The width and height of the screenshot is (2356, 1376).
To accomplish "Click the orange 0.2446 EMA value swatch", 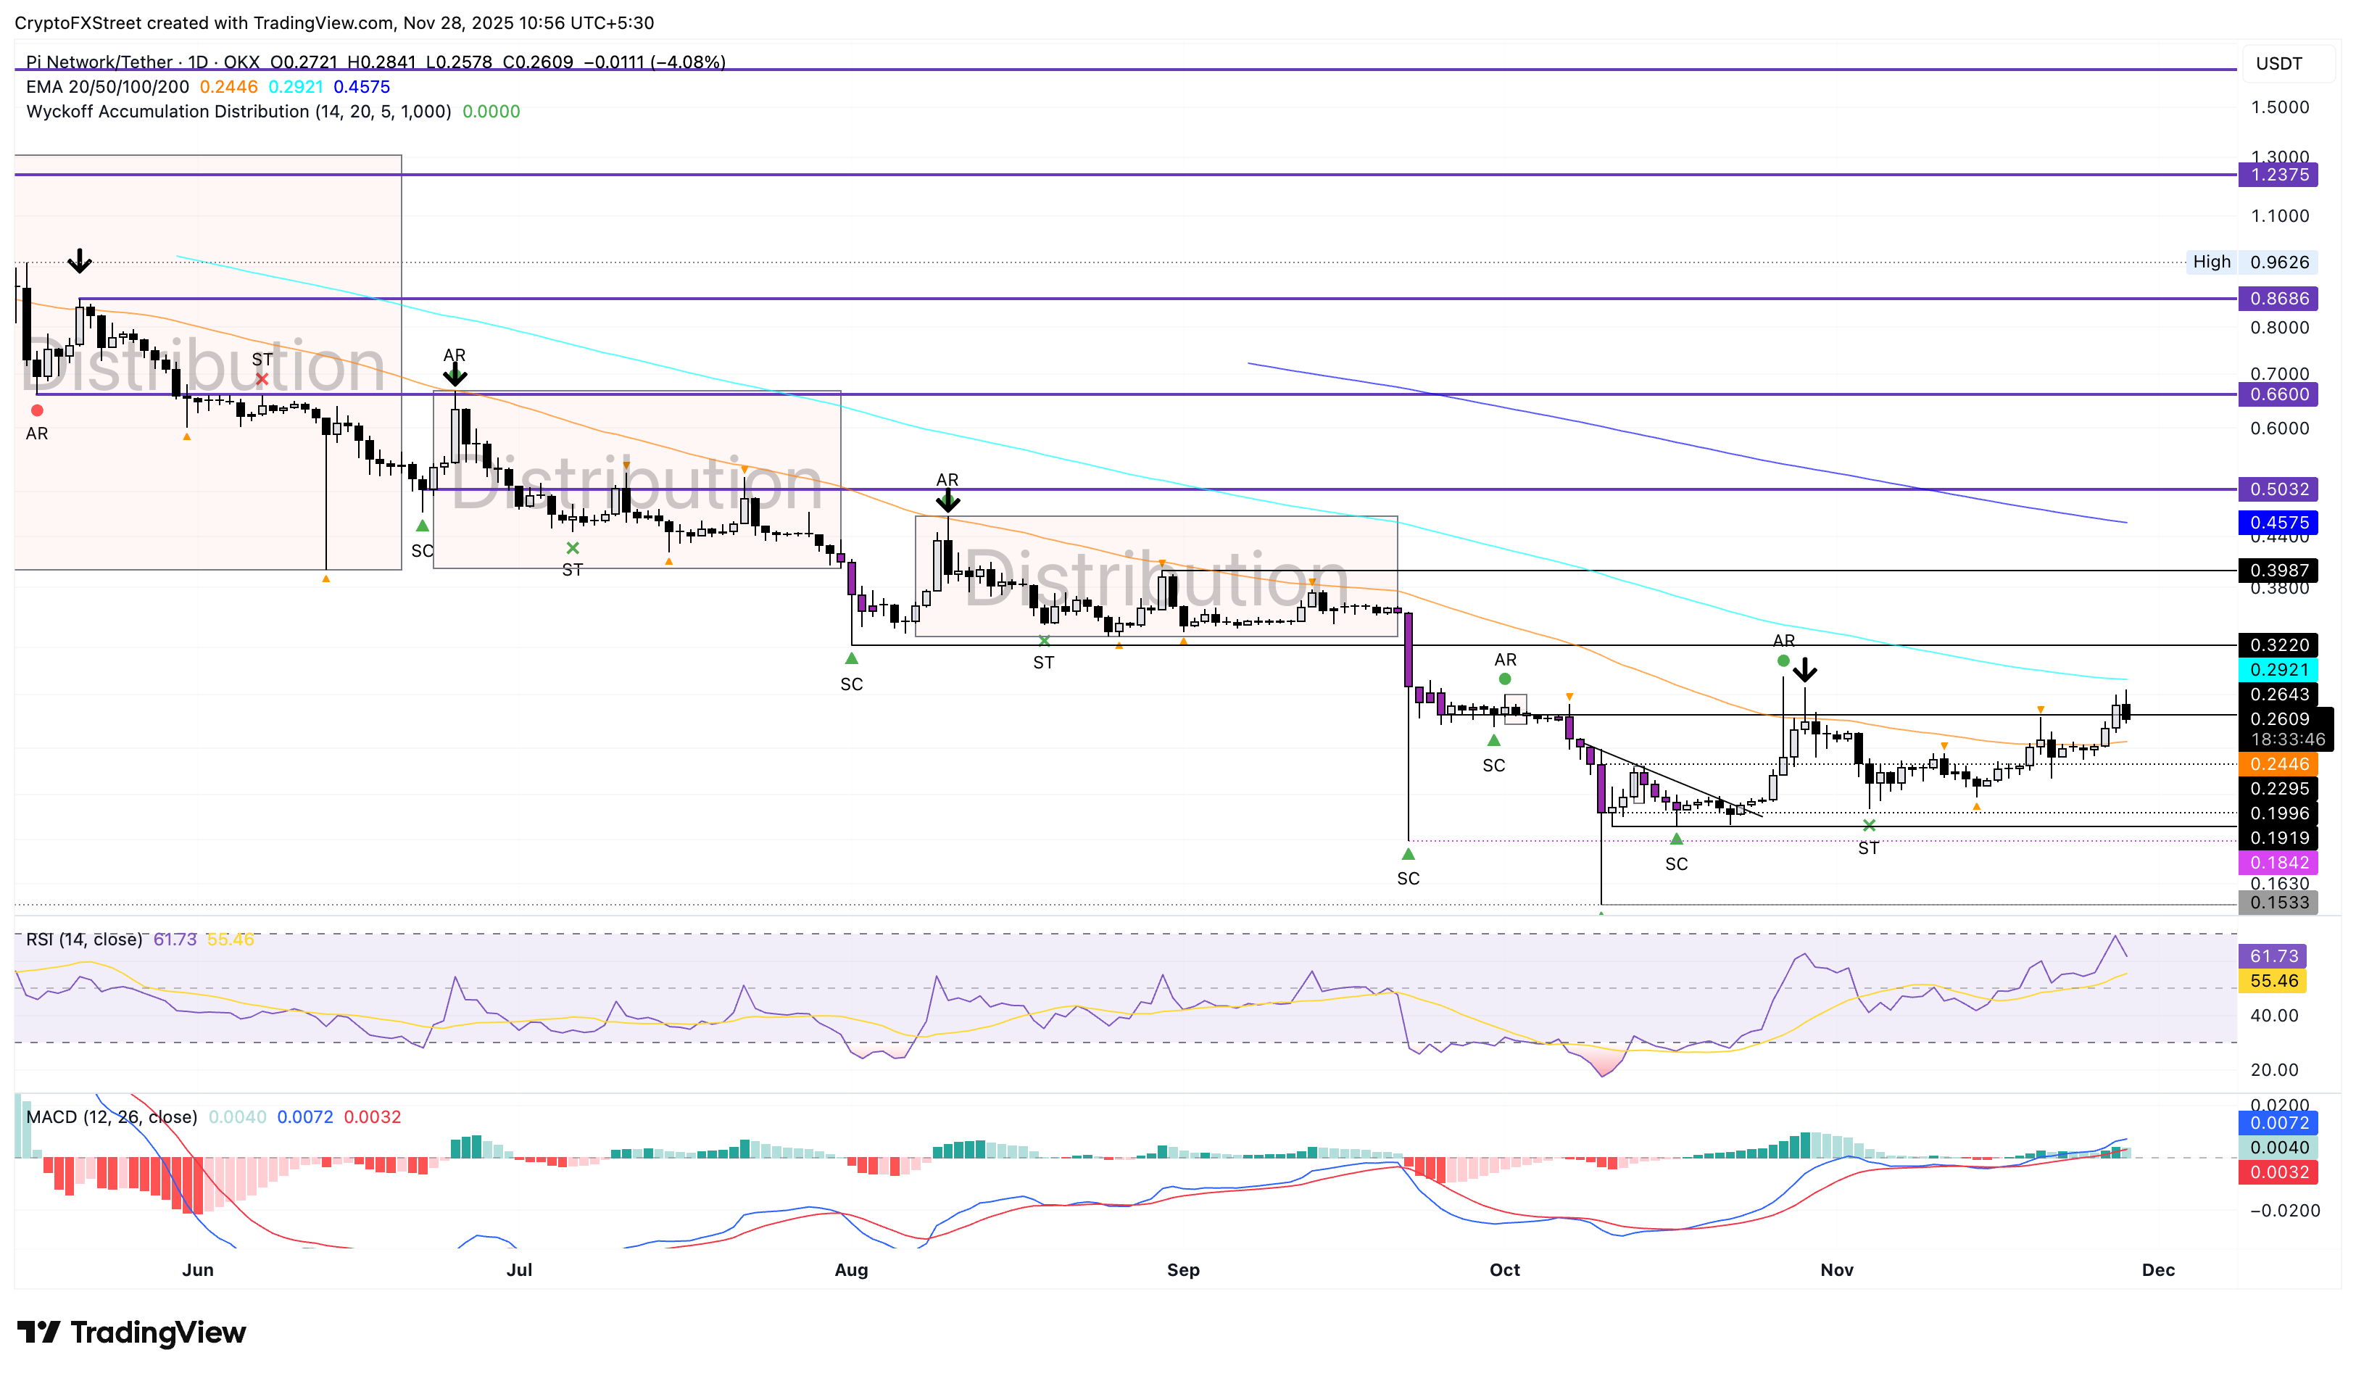I will (2278, 763).
